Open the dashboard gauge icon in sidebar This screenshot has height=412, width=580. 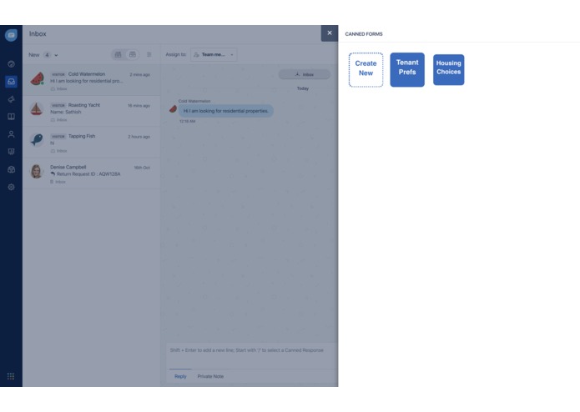tap(11, 64)
